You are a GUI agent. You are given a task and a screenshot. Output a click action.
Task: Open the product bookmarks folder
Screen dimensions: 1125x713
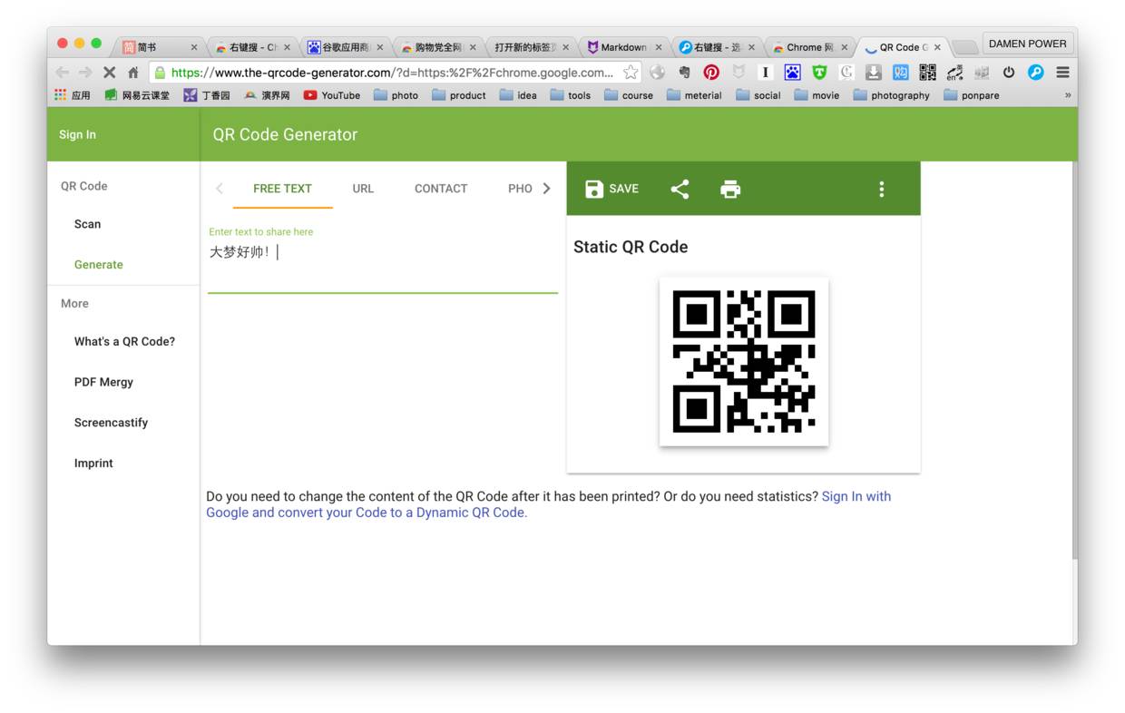click(459, 95)
